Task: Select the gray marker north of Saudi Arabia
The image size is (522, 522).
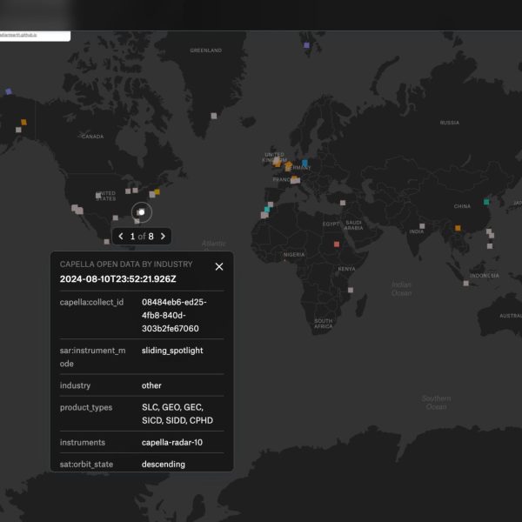Action: 343,203
